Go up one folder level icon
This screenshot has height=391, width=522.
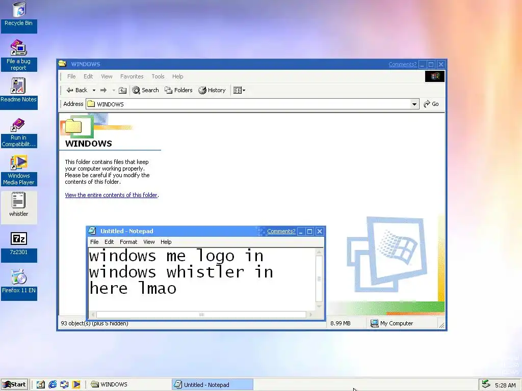122,90
